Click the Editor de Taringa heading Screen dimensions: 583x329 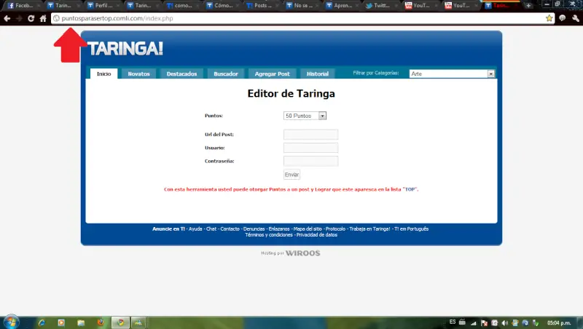(x=291, y=94)
